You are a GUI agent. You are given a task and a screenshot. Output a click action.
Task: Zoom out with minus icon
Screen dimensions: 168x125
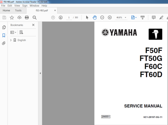click(102, 17)
